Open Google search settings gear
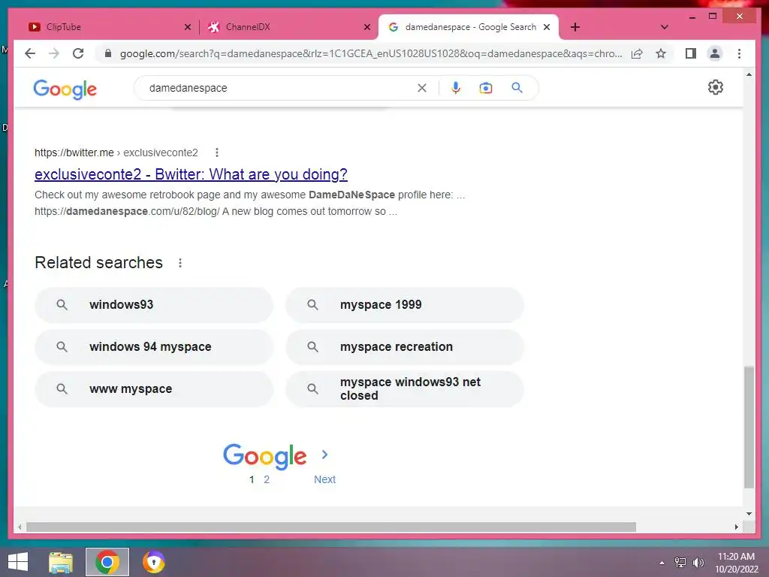 716,87
